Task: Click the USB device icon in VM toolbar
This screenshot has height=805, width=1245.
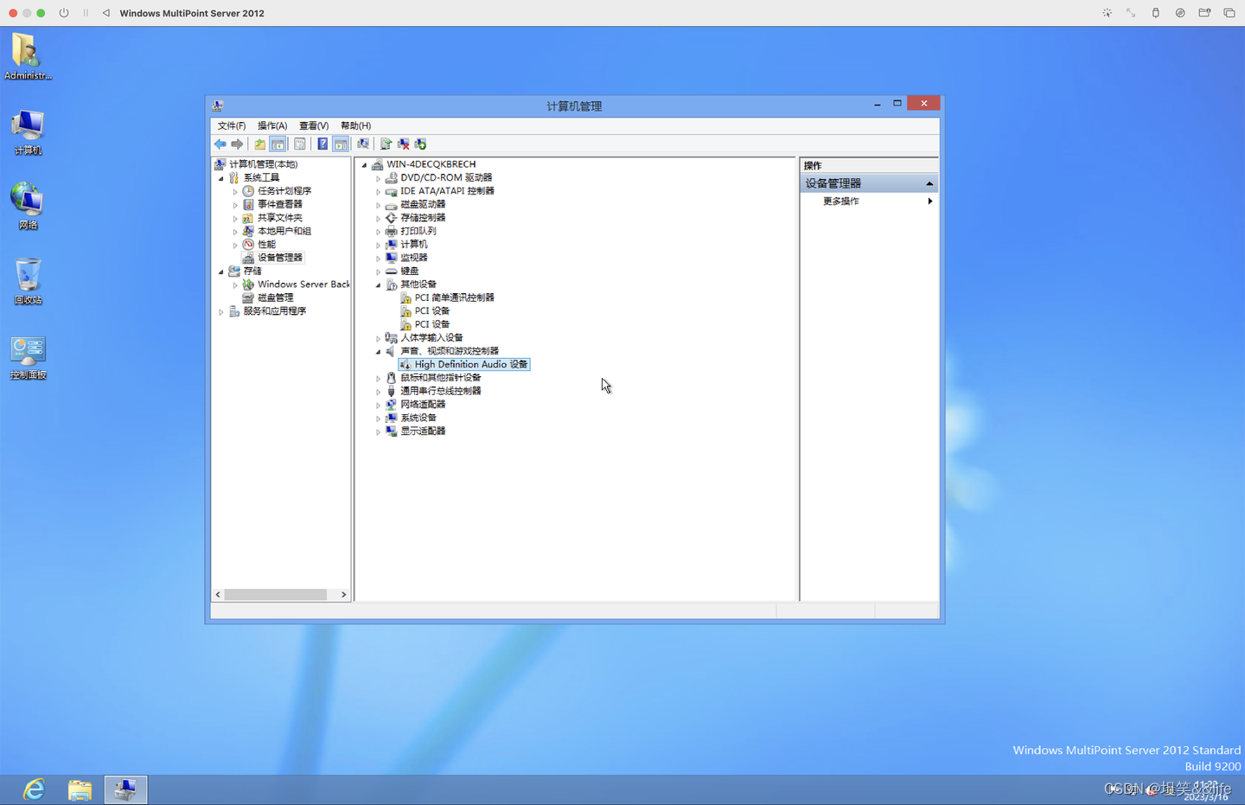Action: coord(1155,13)
